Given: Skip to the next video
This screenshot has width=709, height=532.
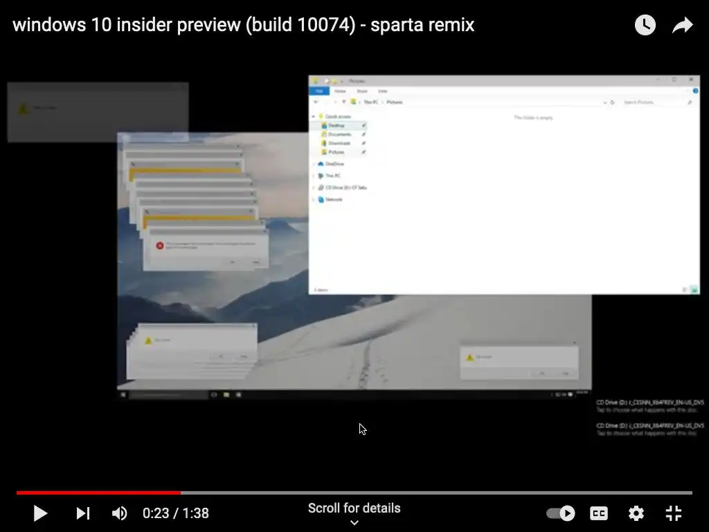Looking at the screenshot, I should point(83,513).
